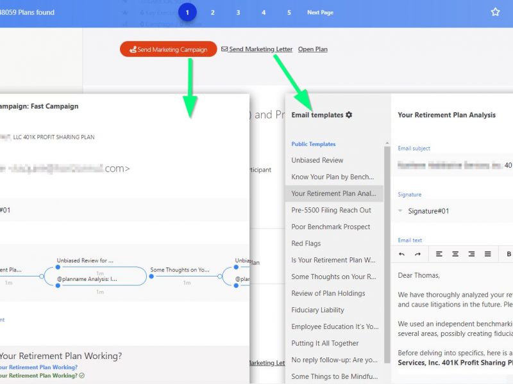513x384 pixels.
Task: Click the undo arrow in email editor
Action: 401,254
